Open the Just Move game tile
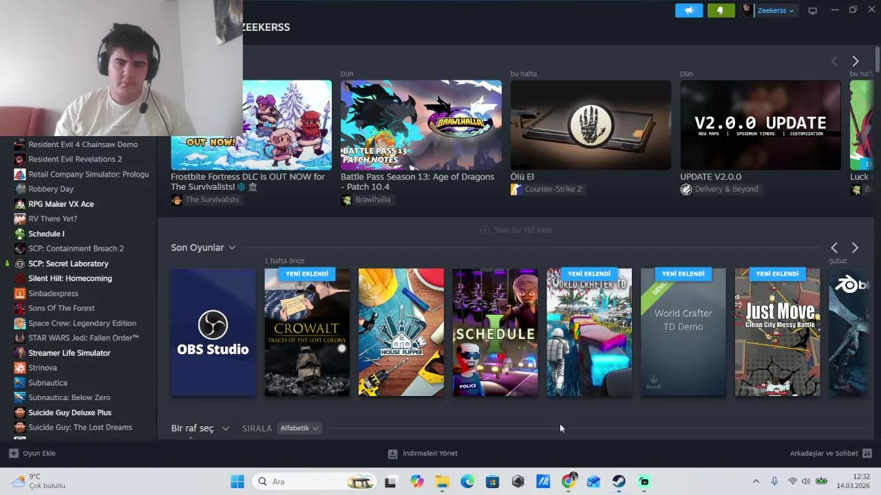The height and width of the screenshot is (495, 881). point(777,332)
